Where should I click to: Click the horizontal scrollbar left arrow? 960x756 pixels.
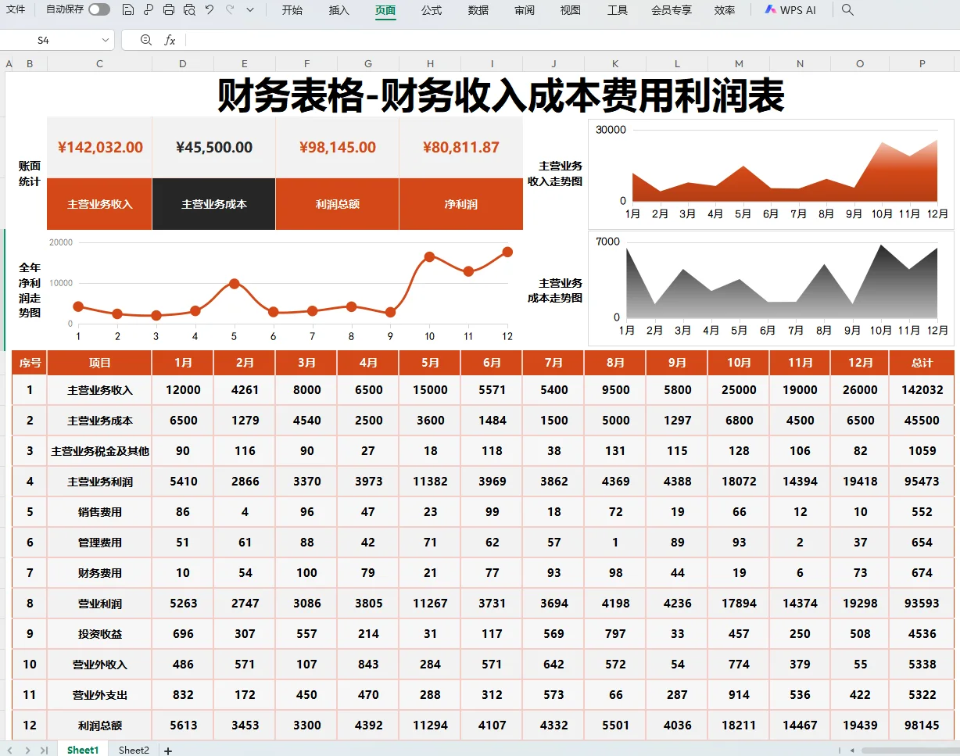[853, 751]
